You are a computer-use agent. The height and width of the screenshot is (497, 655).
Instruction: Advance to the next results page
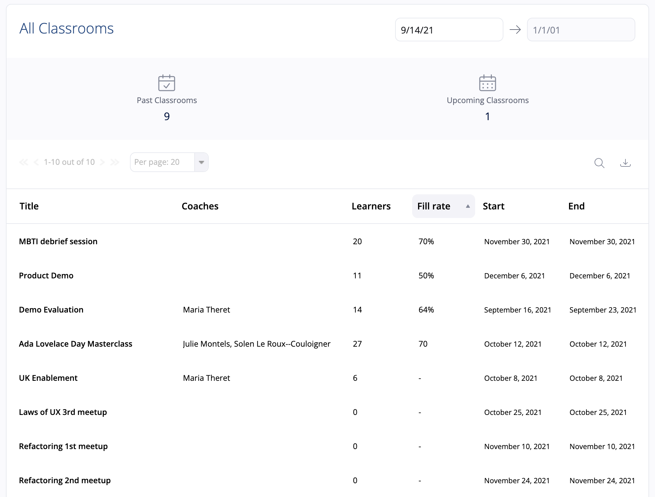[x=103, y=162]
